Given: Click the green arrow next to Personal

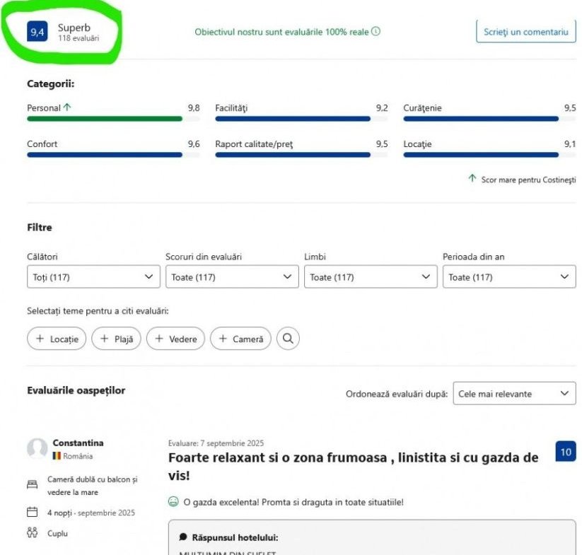Looking at the screenshot, I should point(67,108).
